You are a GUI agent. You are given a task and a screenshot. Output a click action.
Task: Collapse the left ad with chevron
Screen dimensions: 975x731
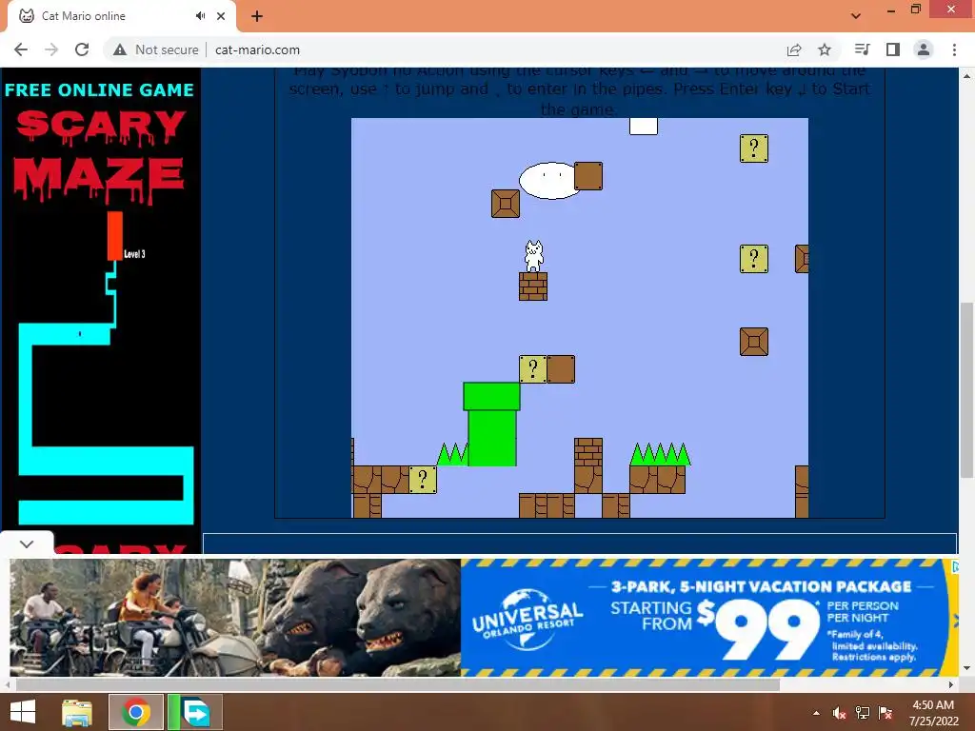[x=26, y=543]
